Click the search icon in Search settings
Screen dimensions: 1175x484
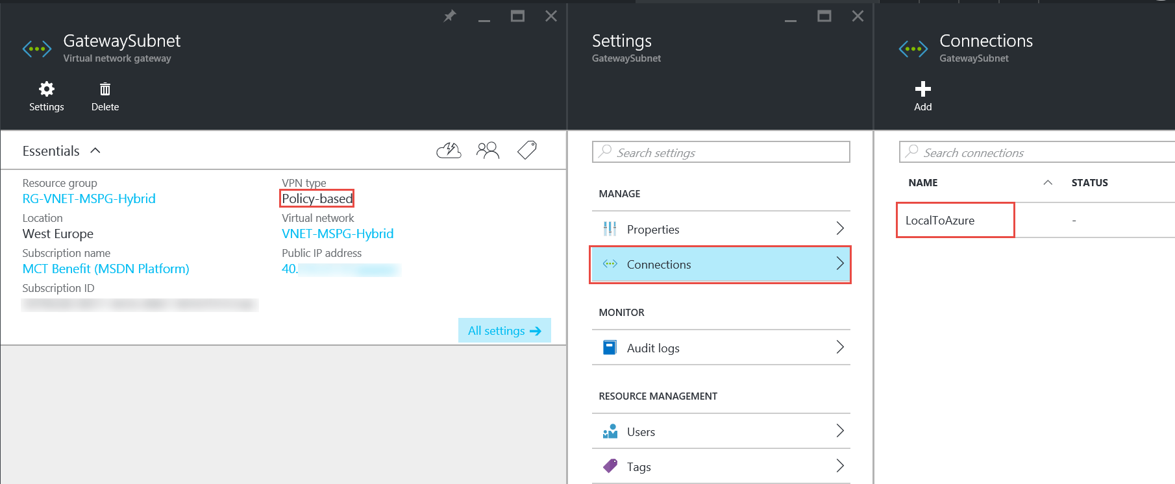[605, 151]
